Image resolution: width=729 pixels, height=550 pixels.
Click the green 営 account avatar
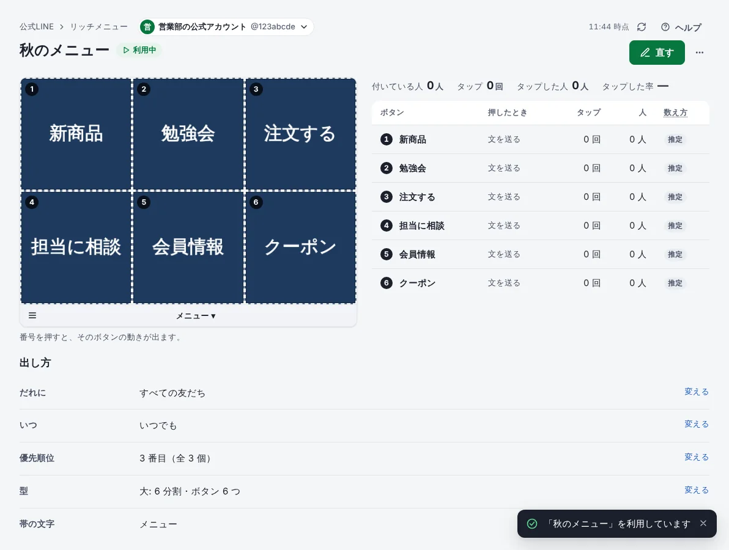click(147, 27)
